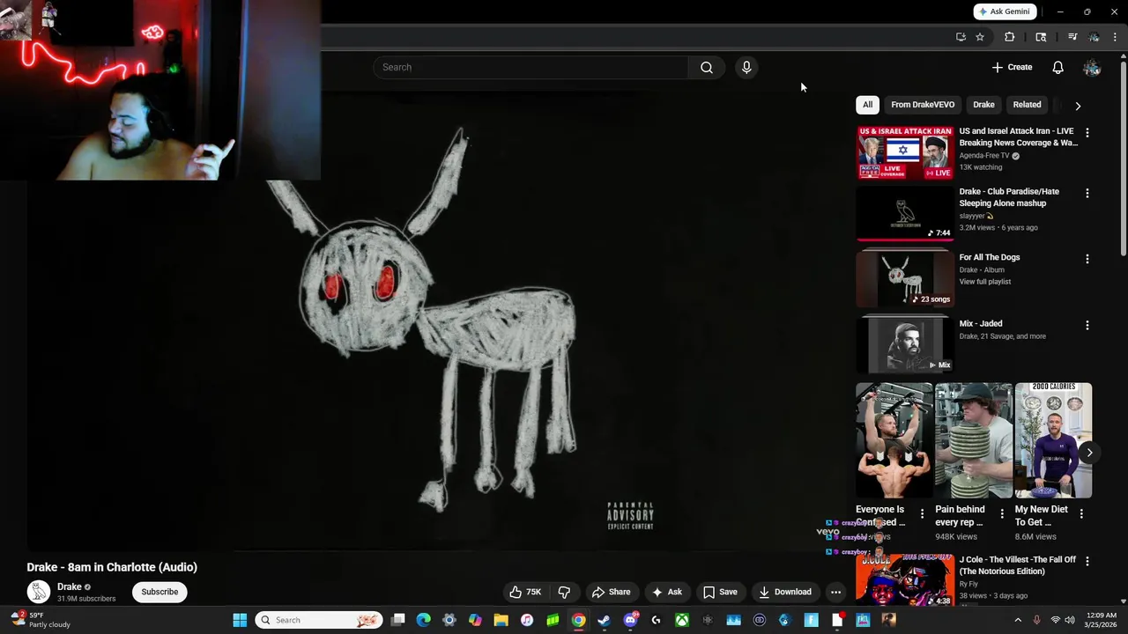Show hidden system tray icons
1128x634 pixels.
pos(1018,620)
